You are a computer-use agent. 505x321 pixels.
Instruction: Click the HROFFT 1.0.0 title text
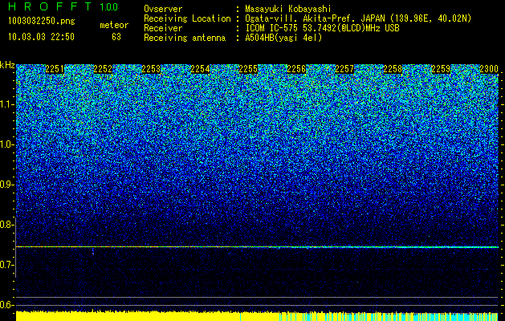click(x=63, y=6)
